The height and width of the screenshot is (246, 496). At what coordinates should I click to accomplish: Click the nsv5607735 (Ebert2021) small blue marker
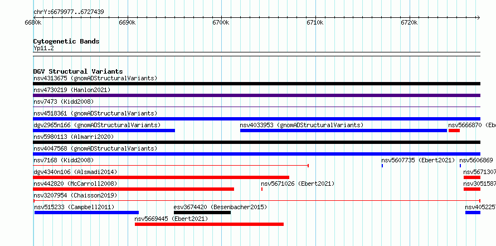pos(382,166)
